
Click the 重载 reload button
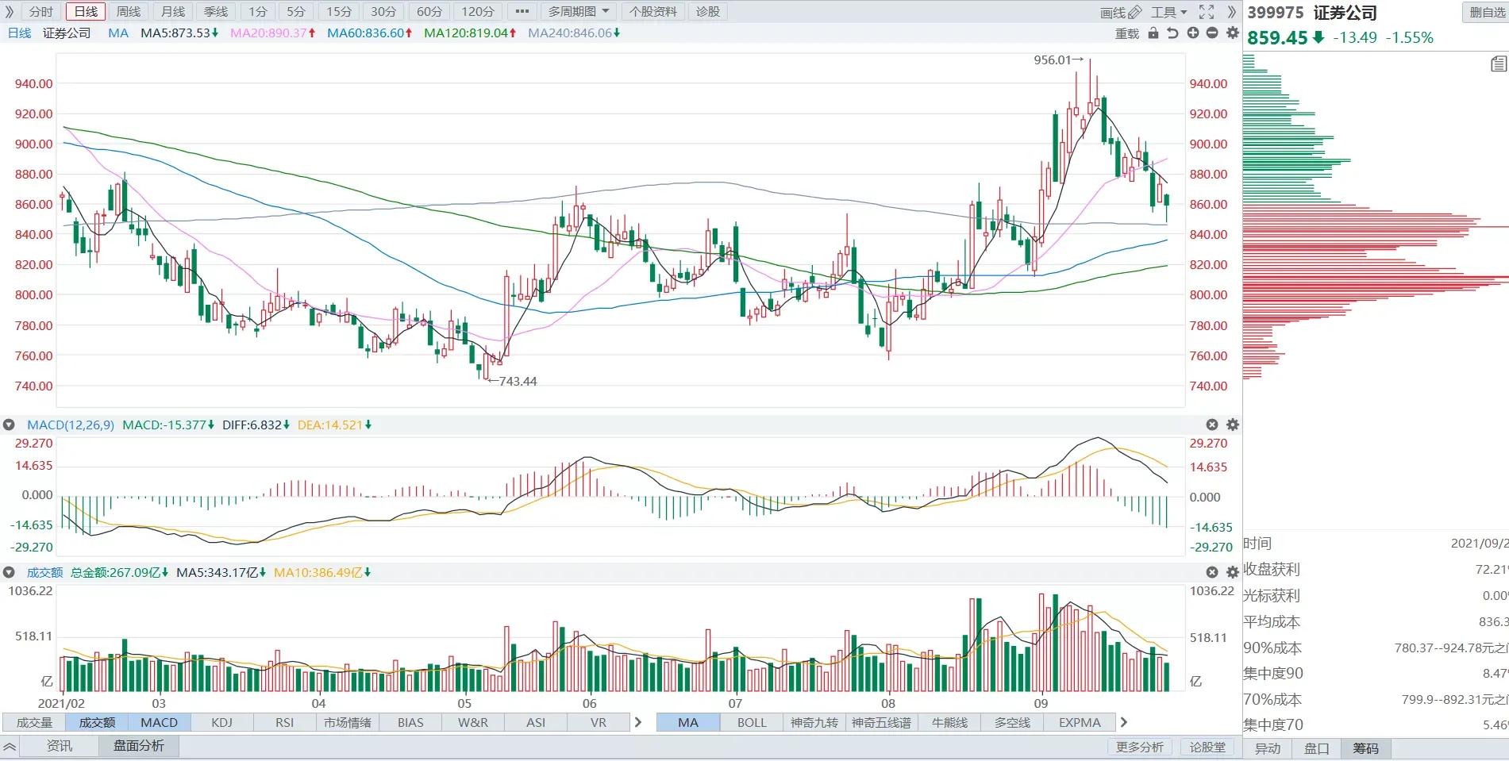pyautogui.click(x=1127, y=33)
